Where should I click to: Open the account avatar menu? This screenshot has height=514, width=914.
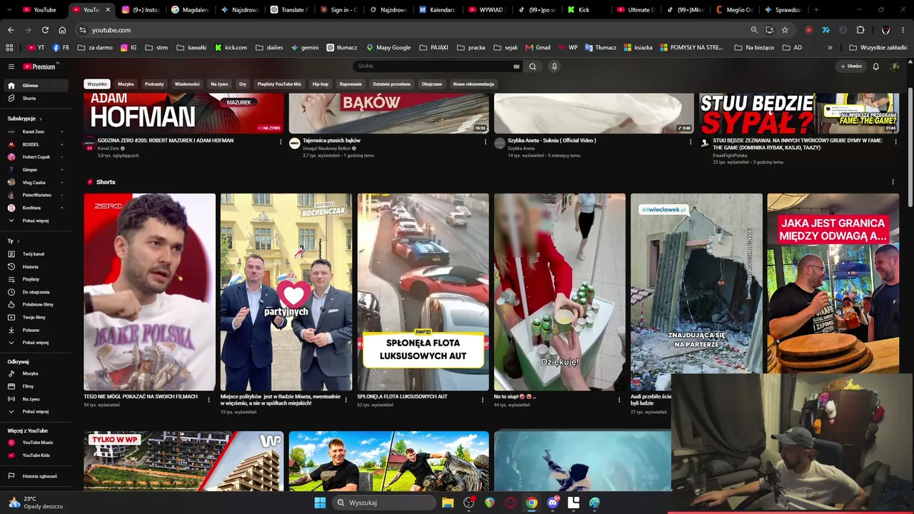(x=894, y=66)
